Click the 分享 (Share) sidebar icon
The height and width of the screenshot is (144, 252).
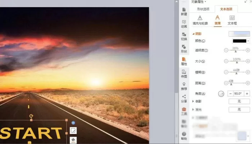[x=184, y=99]
